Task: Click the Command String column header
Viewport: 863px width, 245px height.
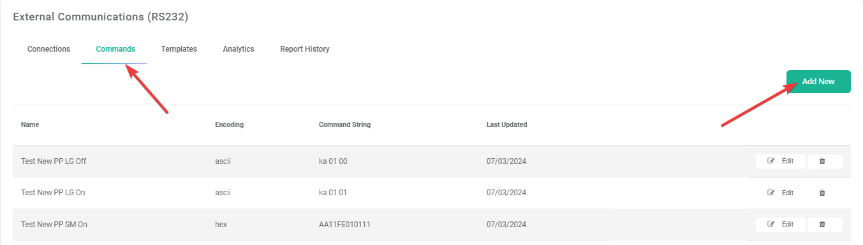Action: tap(344, 125)
